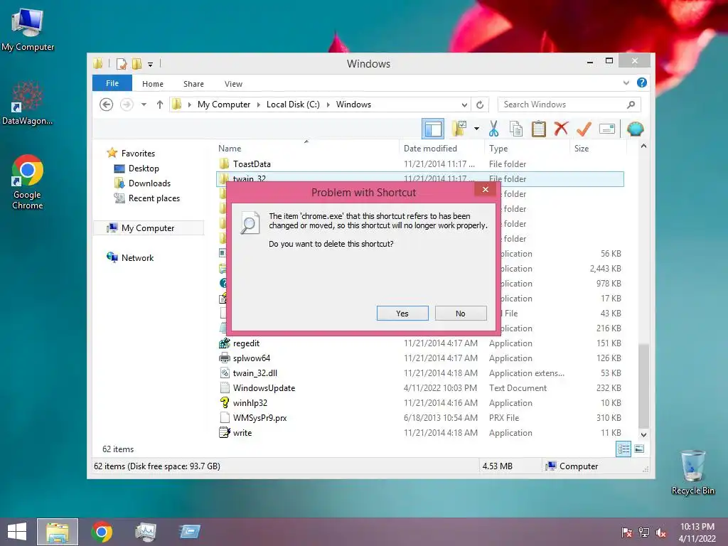728x546 pixels.
Task: Click the blue Help question mark icon
Action: 642,82
